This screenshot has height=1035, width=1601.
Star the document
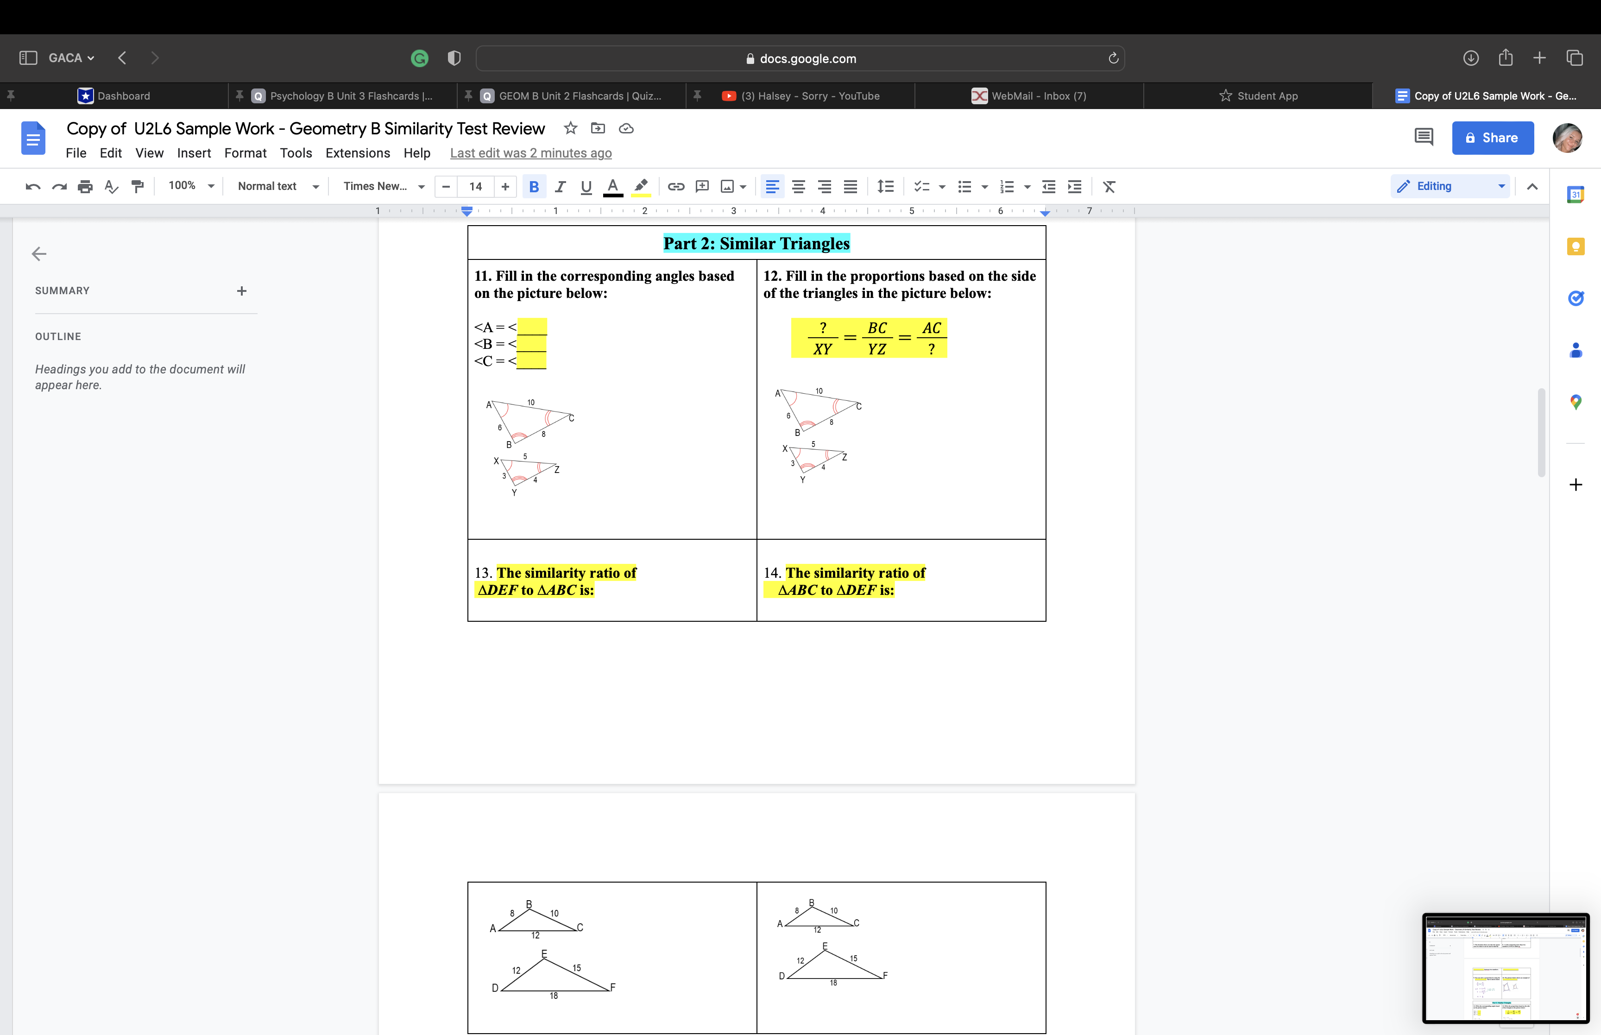[570, 128]
